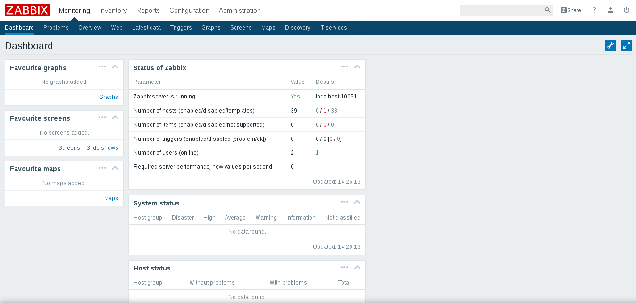The height and width of the screenshot is (303, 636).
Task: Click the ZABBIX logo
Action: (x=27, y=10)
